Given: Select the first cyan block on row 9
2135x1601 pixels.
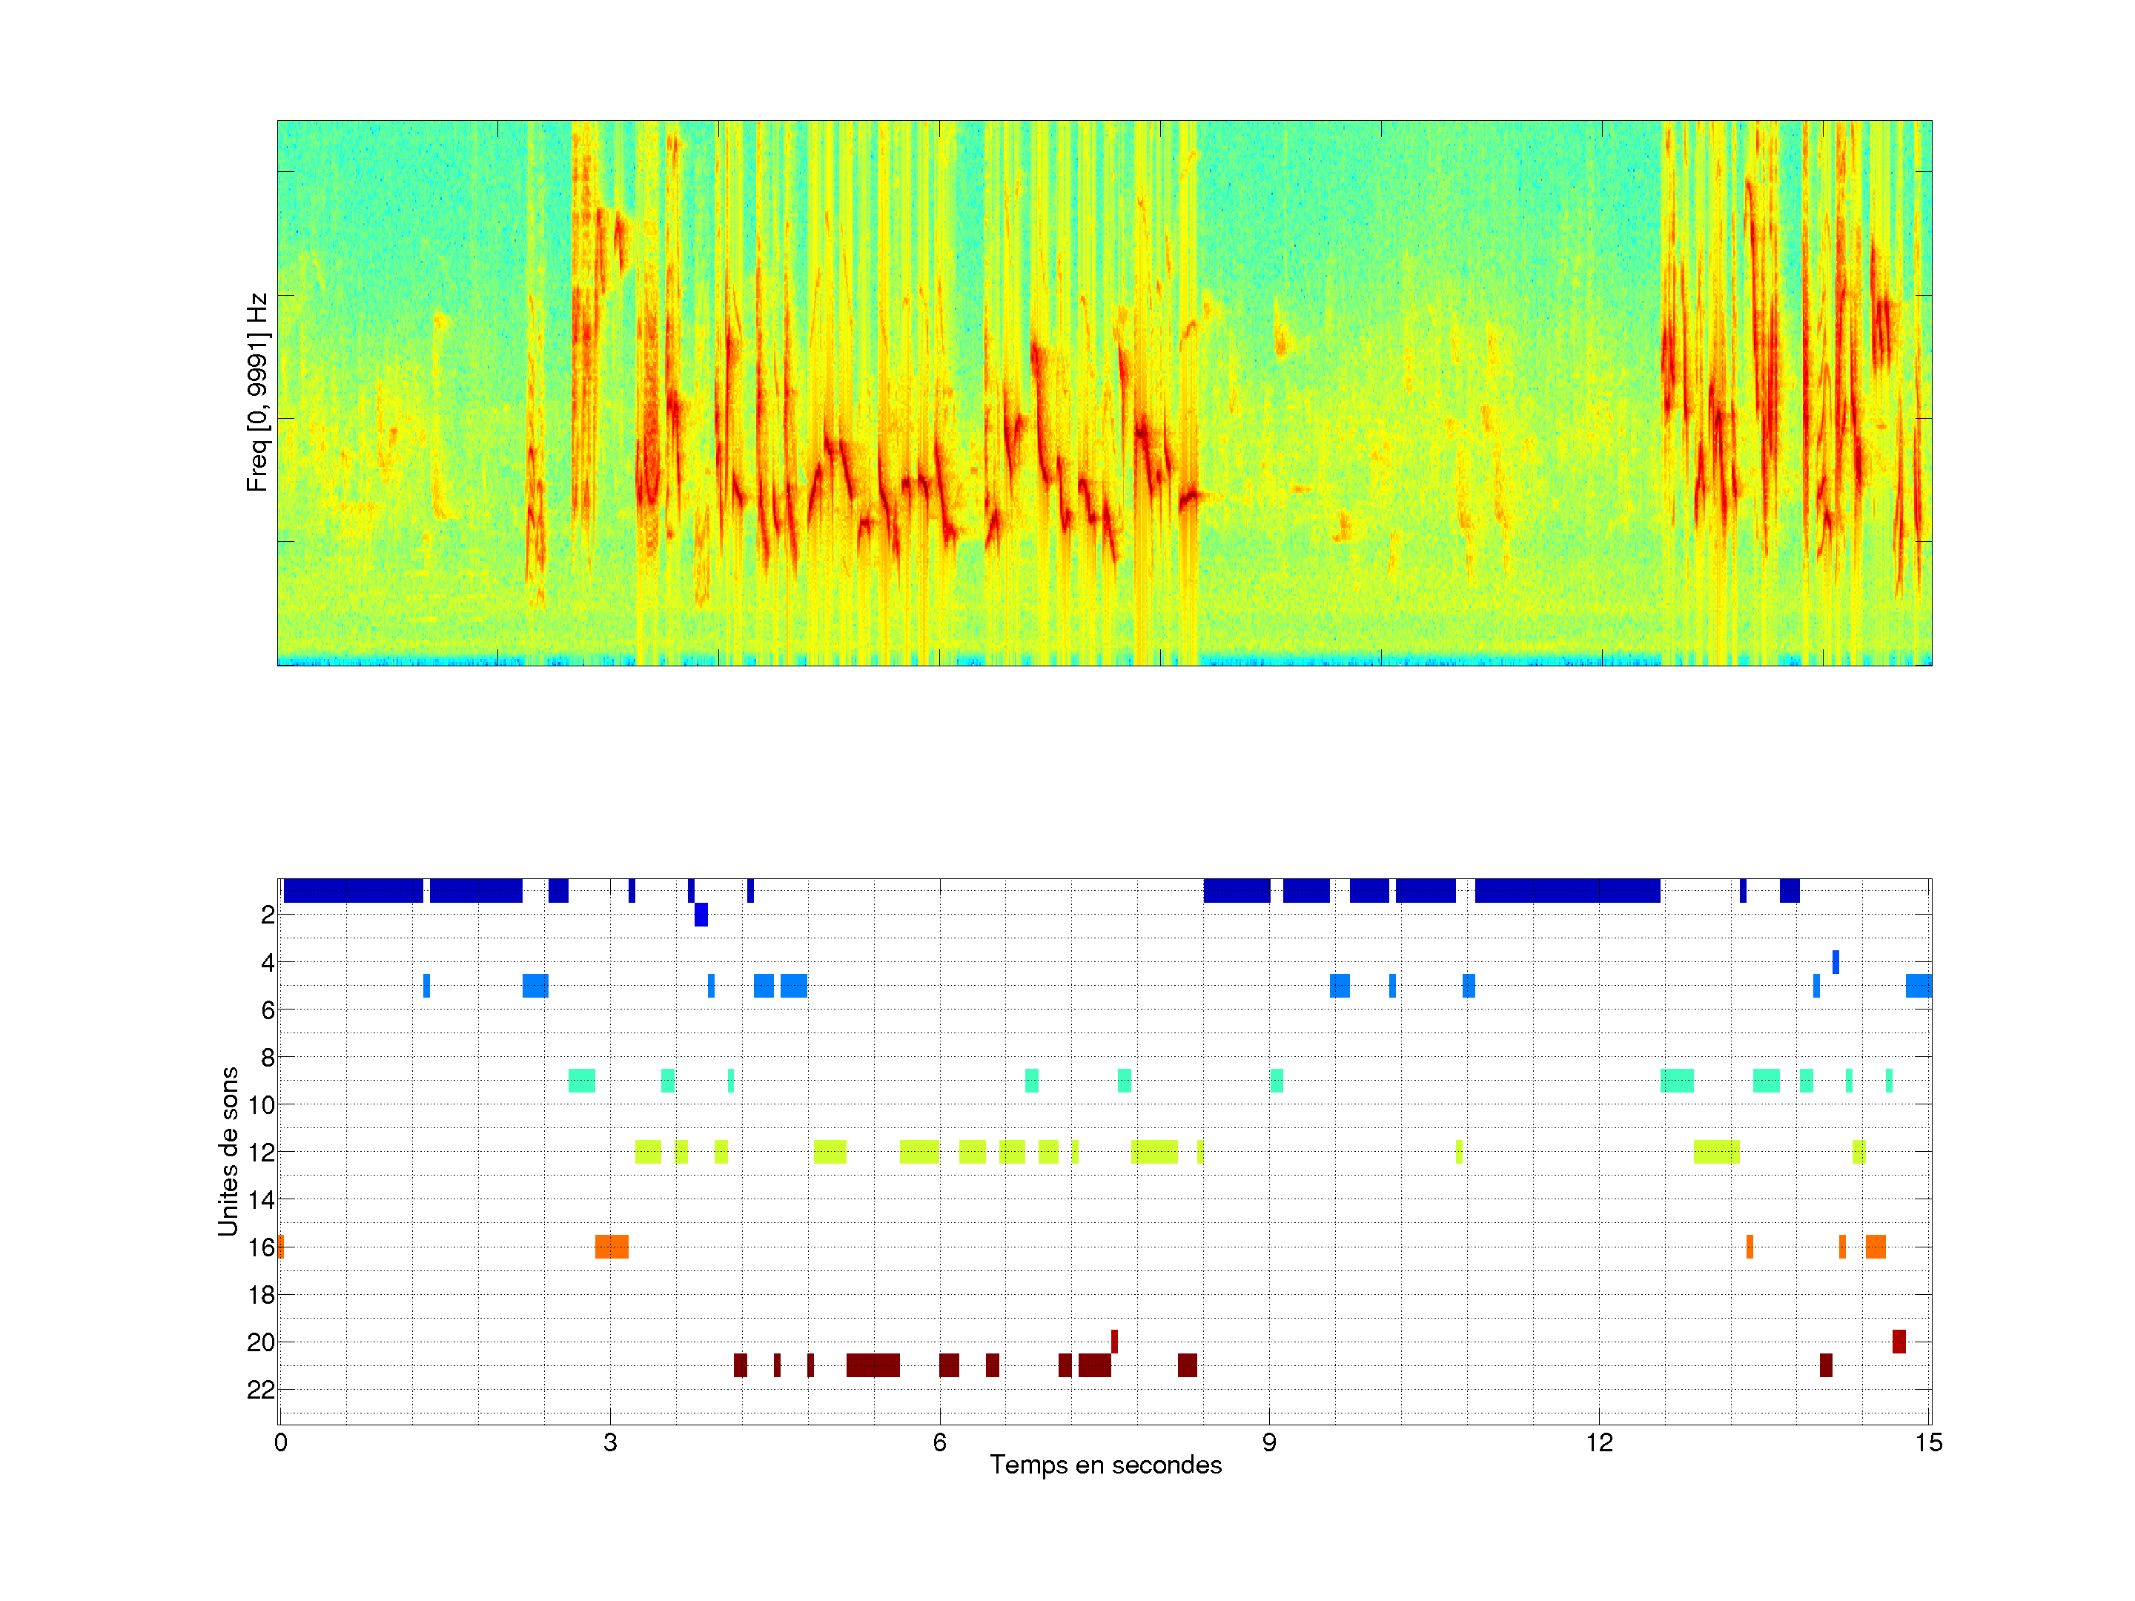Looking at the screenshot, I should (x=581, y=1080).
